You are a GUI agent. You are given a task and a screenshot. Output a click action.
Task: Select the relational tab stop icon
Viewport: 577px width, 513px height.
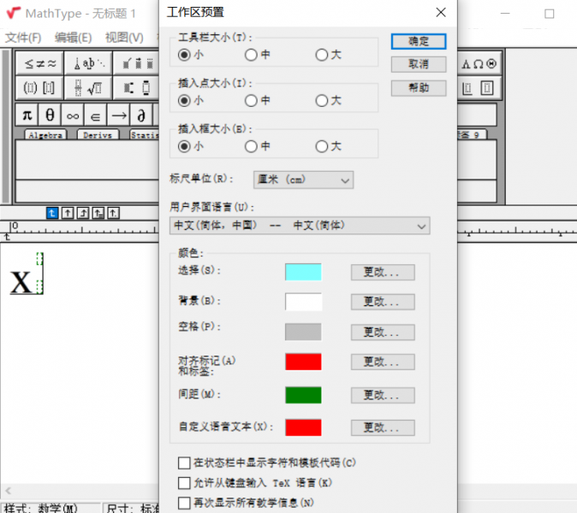(x=98, y=213)
